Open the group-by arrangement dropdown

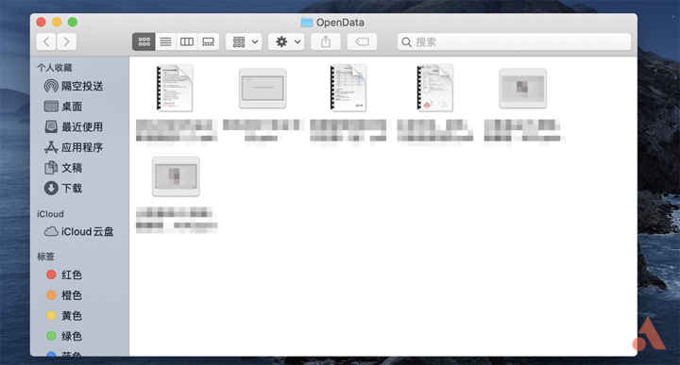pyautogui.click(x=244, y=42)
